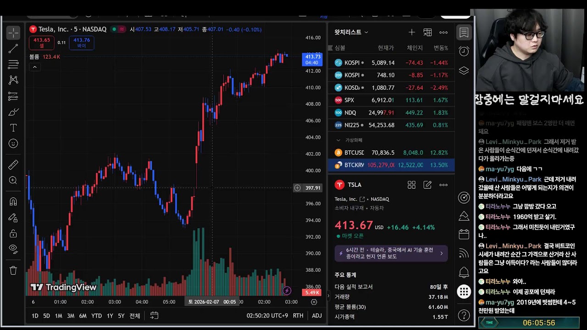The width and height of the screenshot is (587, 330).
Task: Select the zoom in tool
Action: 13,180
